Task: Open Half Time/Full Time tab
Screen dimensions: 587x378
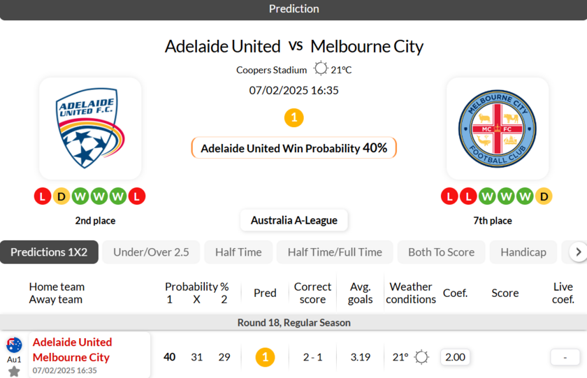Action: point(335,252)
